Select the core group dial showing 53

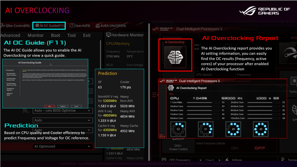click(178, 129)
